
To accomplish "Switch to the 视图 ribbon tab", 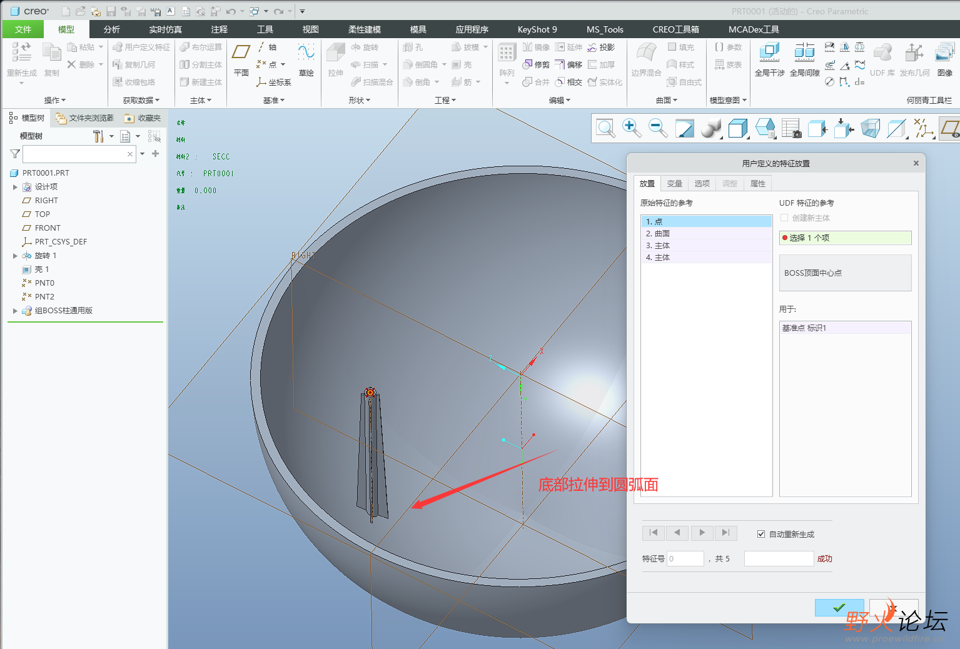I will [311, 29].
